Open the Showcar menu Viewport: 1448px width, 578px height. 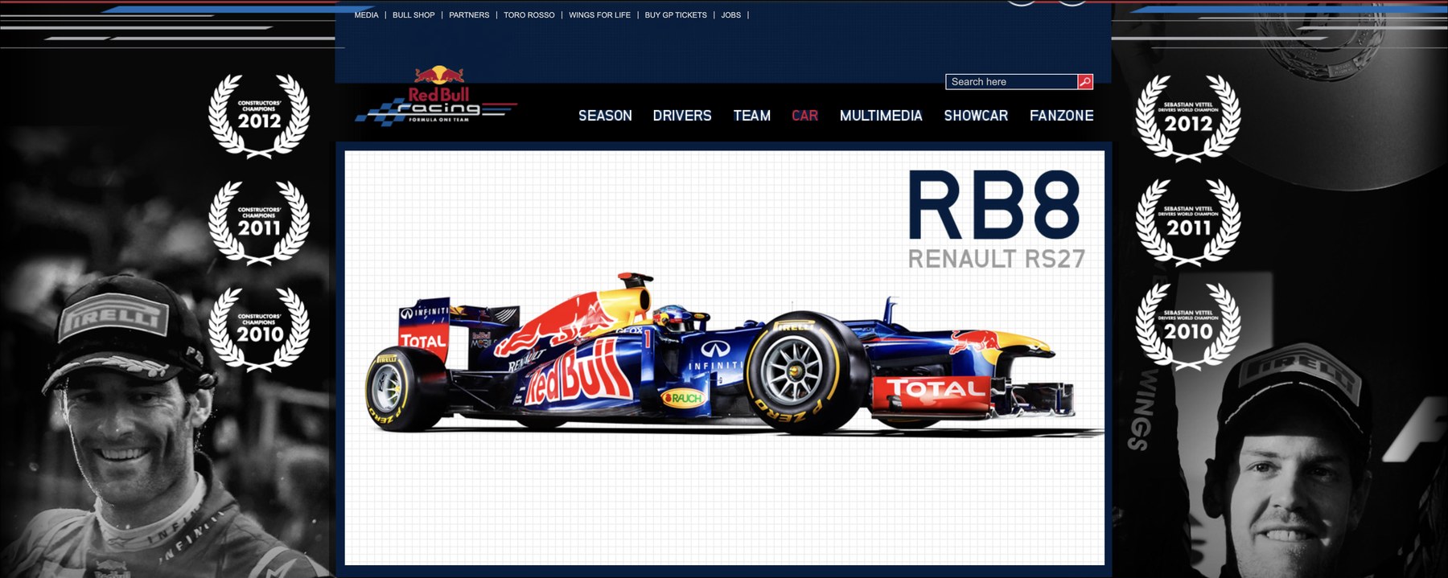pos(976,116)
